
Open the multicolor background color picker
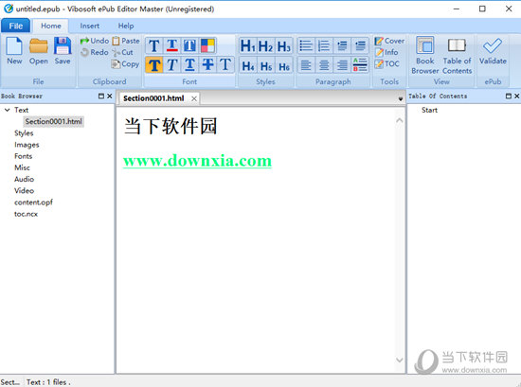tap(208, 45)
